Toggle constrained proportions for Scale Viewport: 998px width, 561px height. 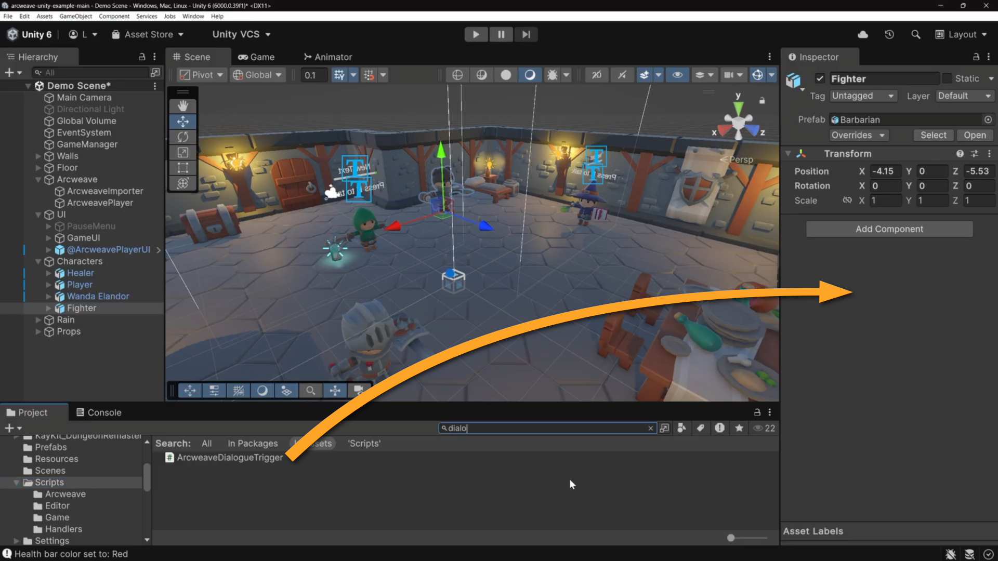click(847, 200)
